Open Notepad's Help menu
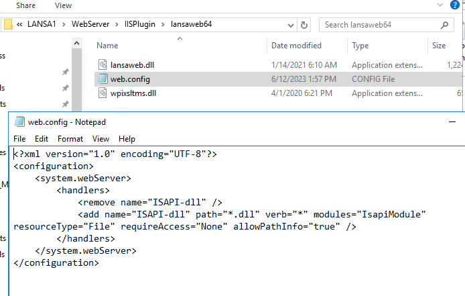The width and height of the screenshot is (465, 296). pos(127,139)
